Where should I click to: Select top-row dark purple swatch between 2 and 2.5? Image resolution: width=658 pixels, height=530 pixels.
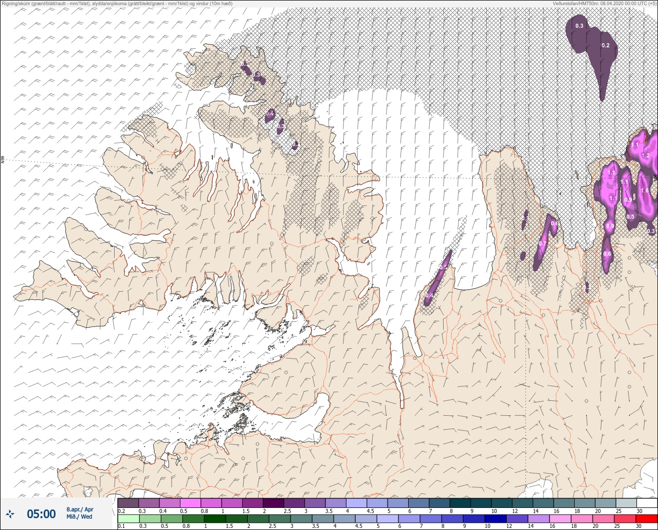tap(273, 503)
